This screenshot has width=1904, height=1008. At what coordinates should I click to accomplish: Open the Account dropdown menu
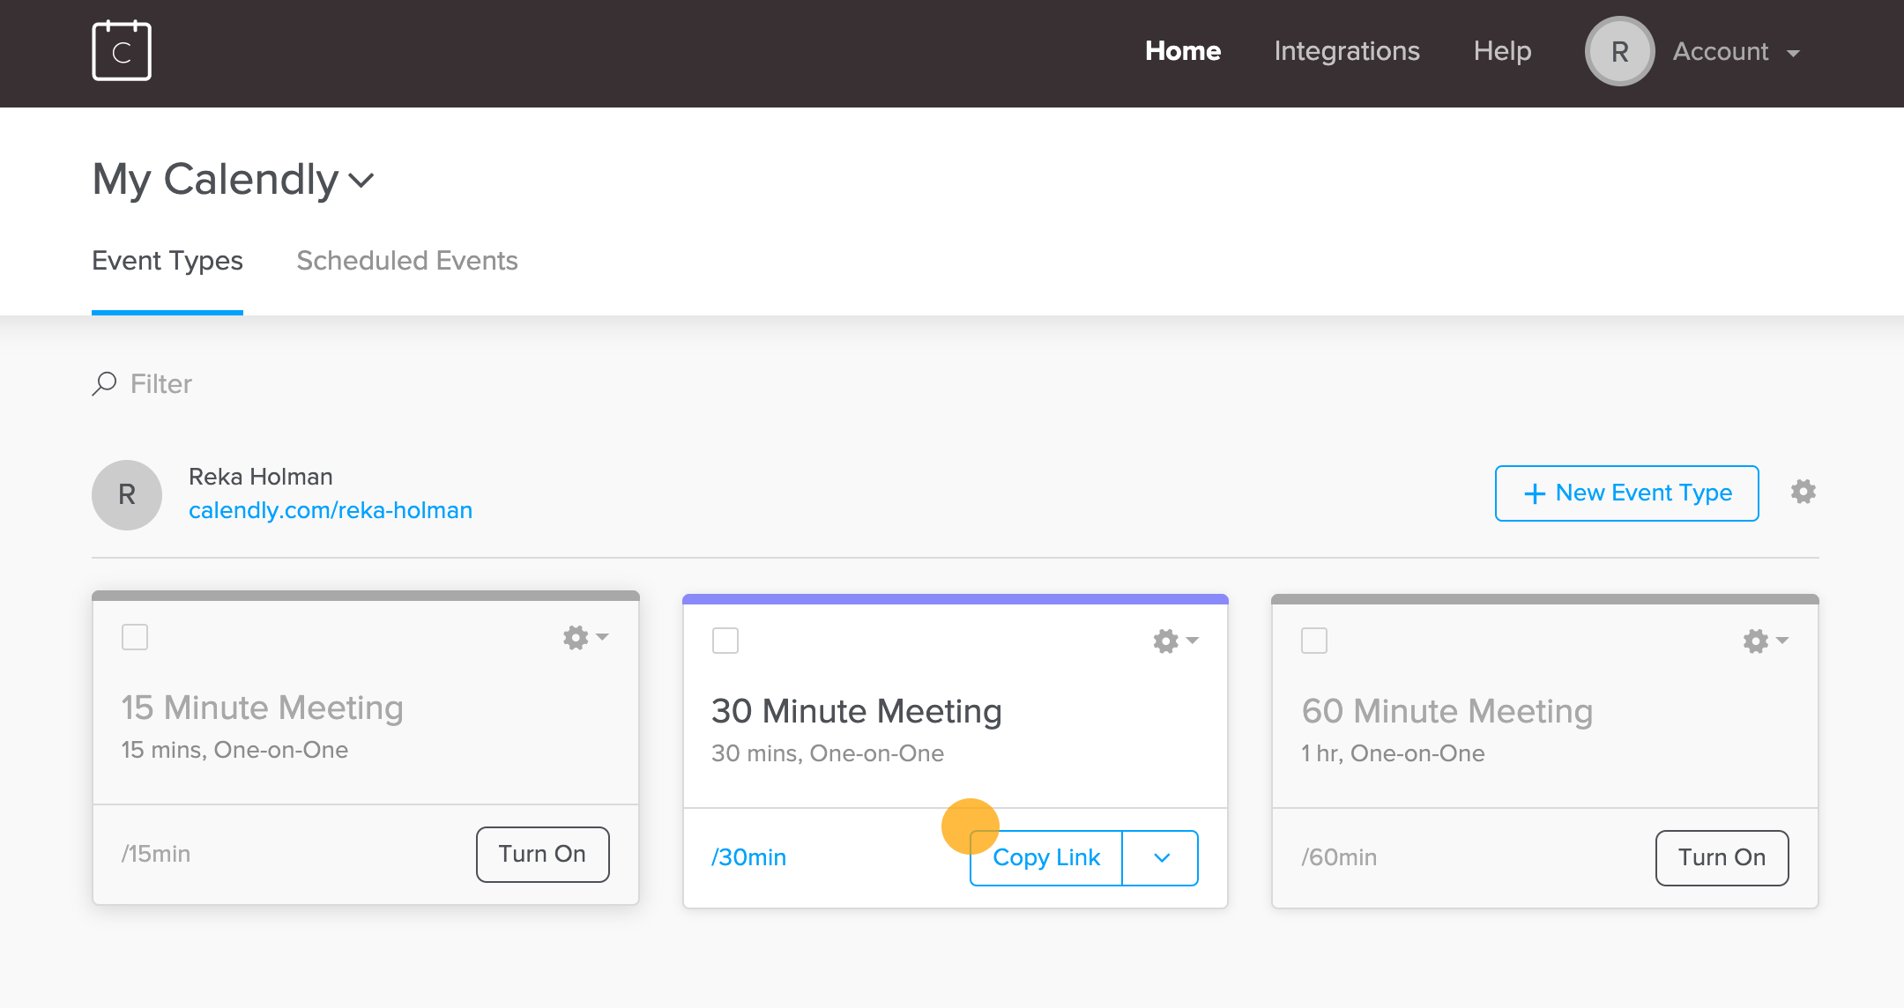coord(1737,52)
